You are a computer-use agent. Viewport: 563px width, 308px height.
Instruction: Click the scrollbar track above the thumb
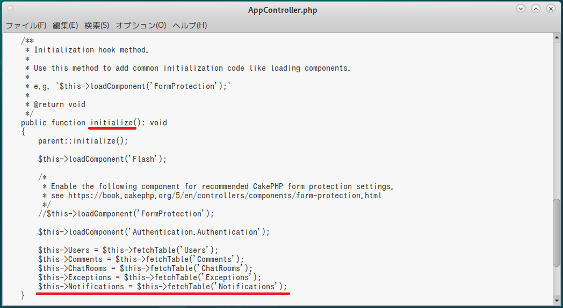(x=557, y=119)
